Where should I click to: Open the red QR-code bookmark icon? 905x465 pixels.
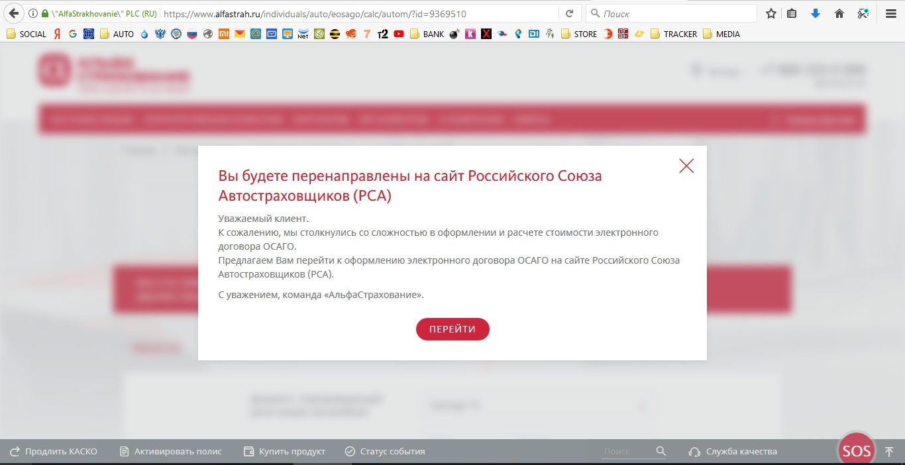(623, 34)
